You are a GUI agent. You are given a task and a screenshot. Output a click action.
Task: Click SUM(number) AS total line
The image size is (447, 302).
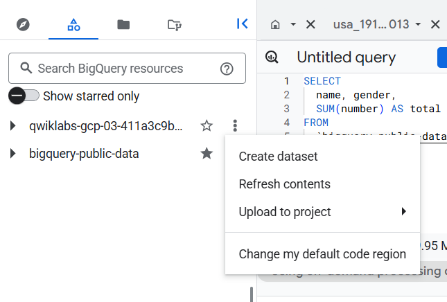click(x=378, y=109)
